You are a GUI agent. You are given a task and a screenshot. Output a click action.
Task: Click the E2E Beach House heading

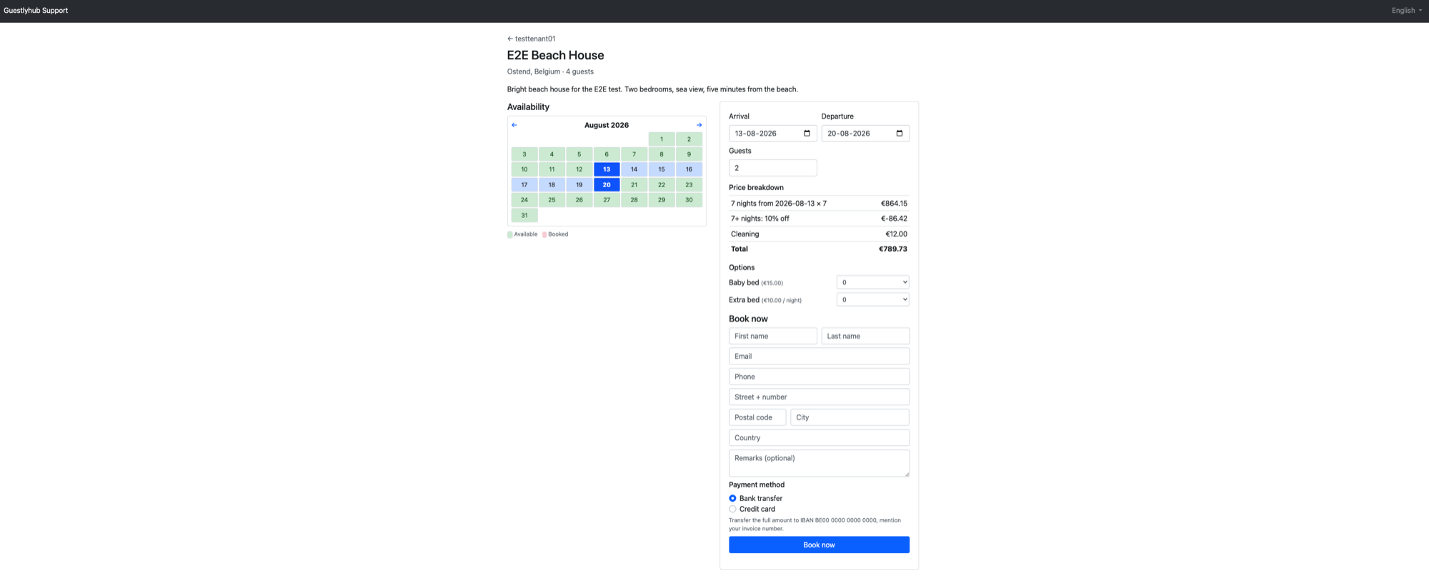click(x=555, y=55)
